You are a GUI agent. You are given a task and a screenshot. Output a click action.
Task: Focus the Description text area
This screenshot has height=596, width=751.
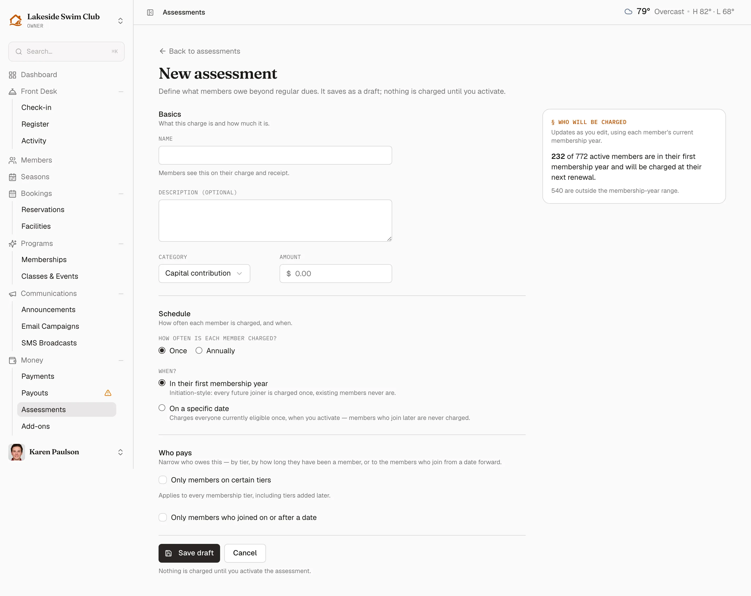point(275,221)
